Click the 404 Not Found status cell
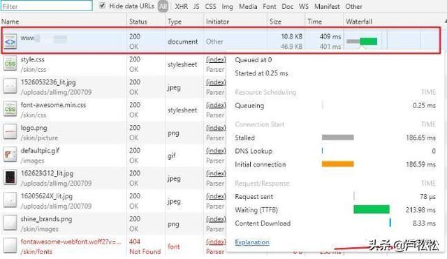Viewport: 447px width, 259px height. (x=145, y=246)
